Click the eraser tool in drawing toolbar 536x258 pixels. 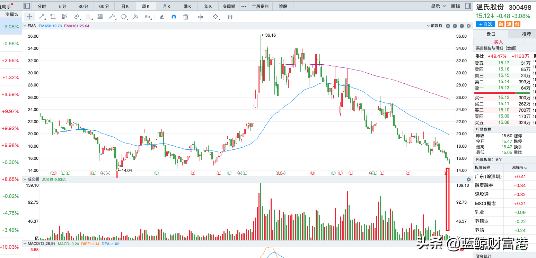pyautogui.click(x=162, y=17)
